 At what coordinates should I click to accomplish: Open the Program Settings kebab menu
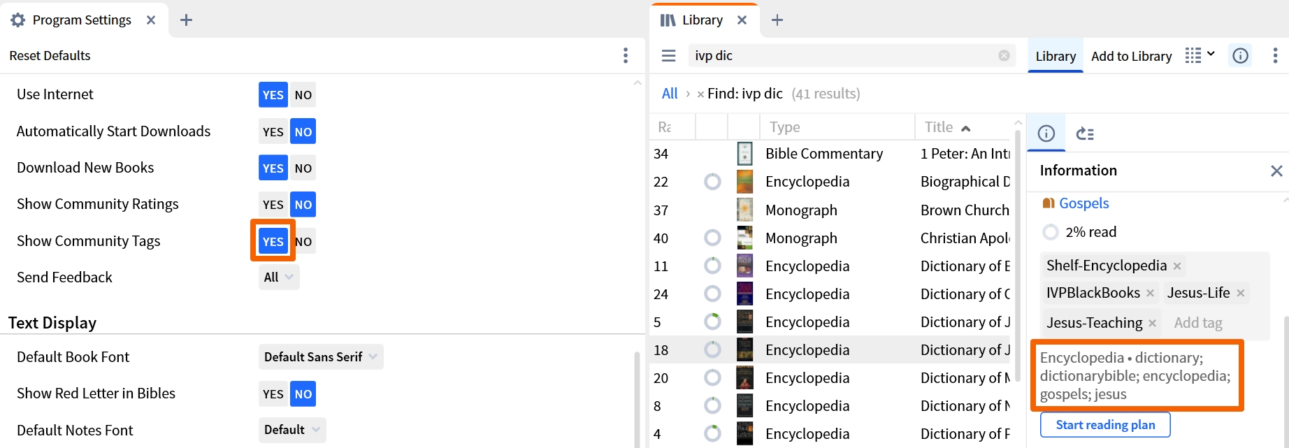pos(626,55)
